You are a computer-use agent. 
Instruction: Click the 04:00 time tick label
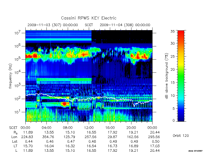(47, 128)
